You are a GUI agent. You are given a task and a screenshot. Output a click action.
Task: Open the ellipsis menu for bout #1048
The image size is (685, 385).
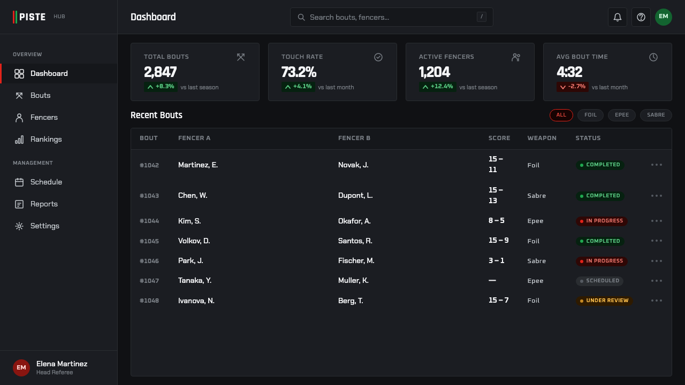[x=657, y=301]
